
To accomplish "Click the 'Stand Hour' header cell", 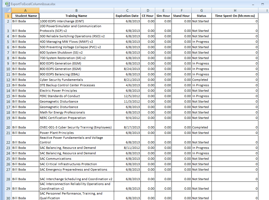I will pos(182,16).
